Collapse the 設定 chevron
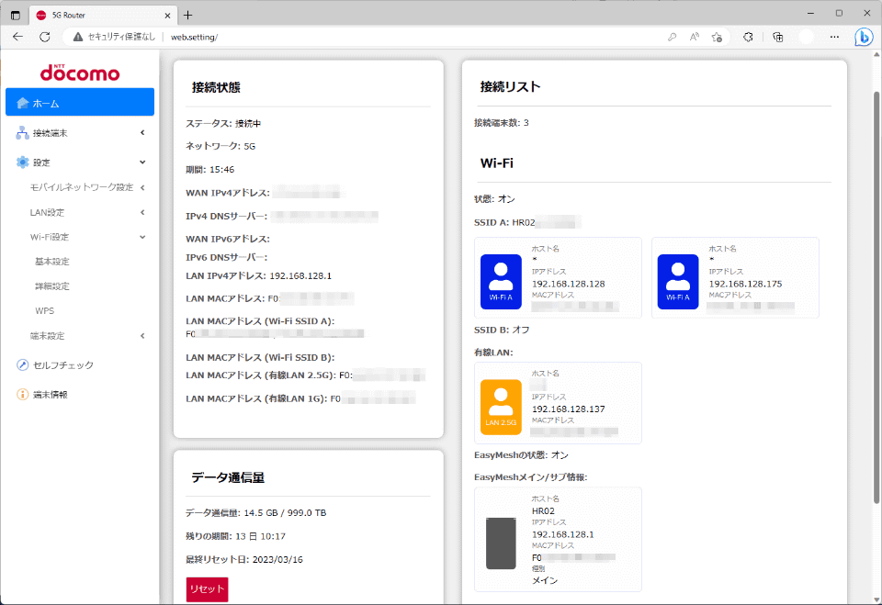Viewport: 882px width, 605px height. (x=142, y=162)
